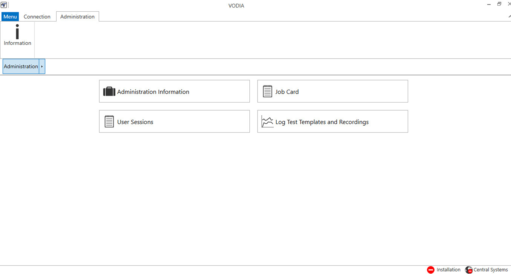The image size is (511, 274).
Task: Click the briefcase icon for Administration Information
Action: 109,92
